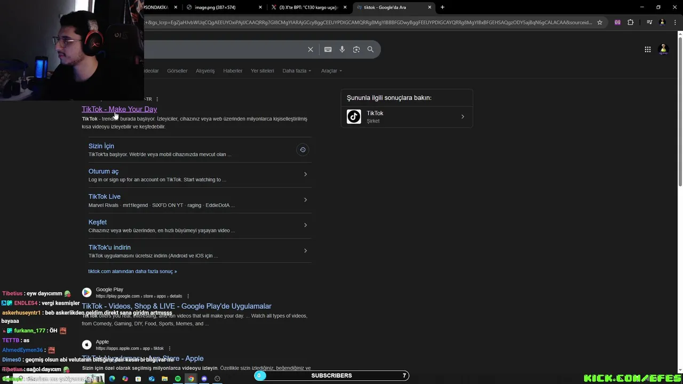The image size is (683, 384).
Task: Open the TikTok Şirket panel chevron
Action: tap(463, 117)
